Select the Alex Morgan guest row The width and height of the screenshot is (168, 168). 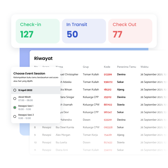tap(63, 135)
